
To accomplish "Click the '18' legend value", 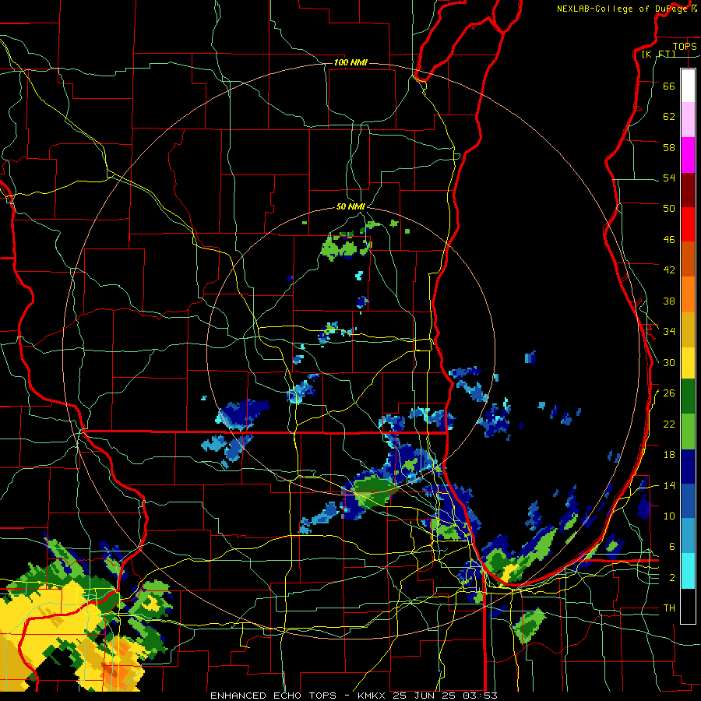I will 669,455.
